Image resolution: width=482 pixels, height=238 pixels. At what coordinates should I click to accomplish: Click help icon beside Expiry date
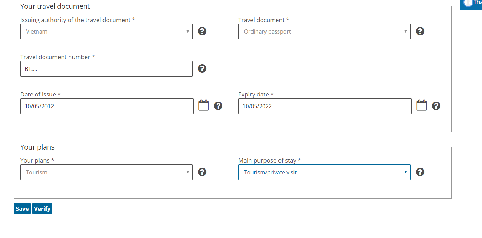(x=436, y=106)
